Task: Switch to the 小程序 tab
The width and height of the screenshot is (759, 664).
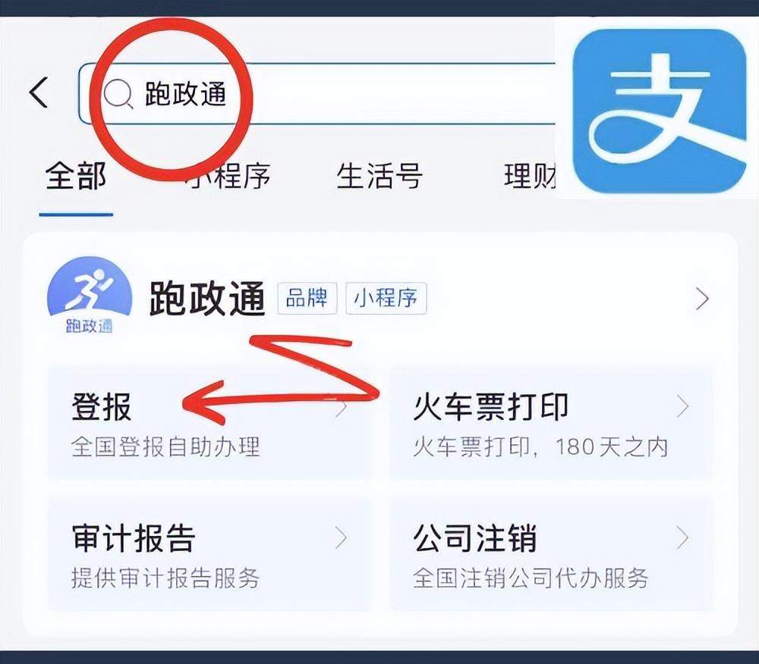Action: 228,176
